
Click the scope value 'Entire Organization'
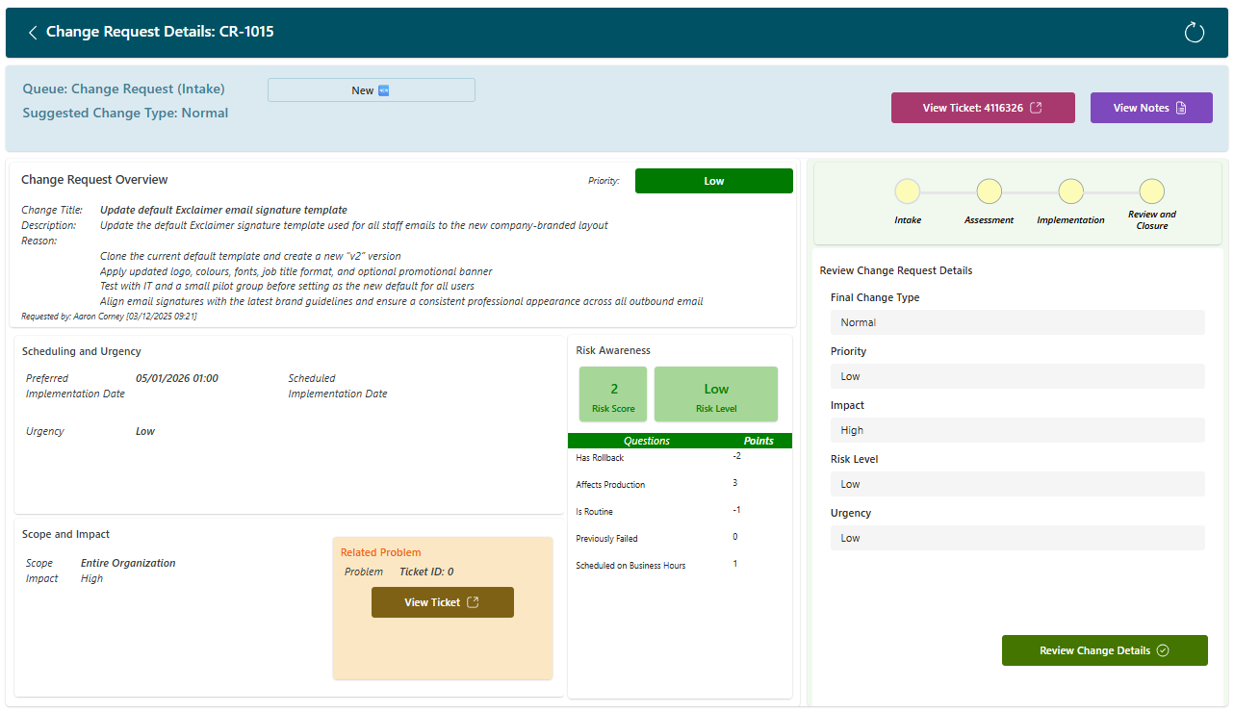(x=128, y=563)
